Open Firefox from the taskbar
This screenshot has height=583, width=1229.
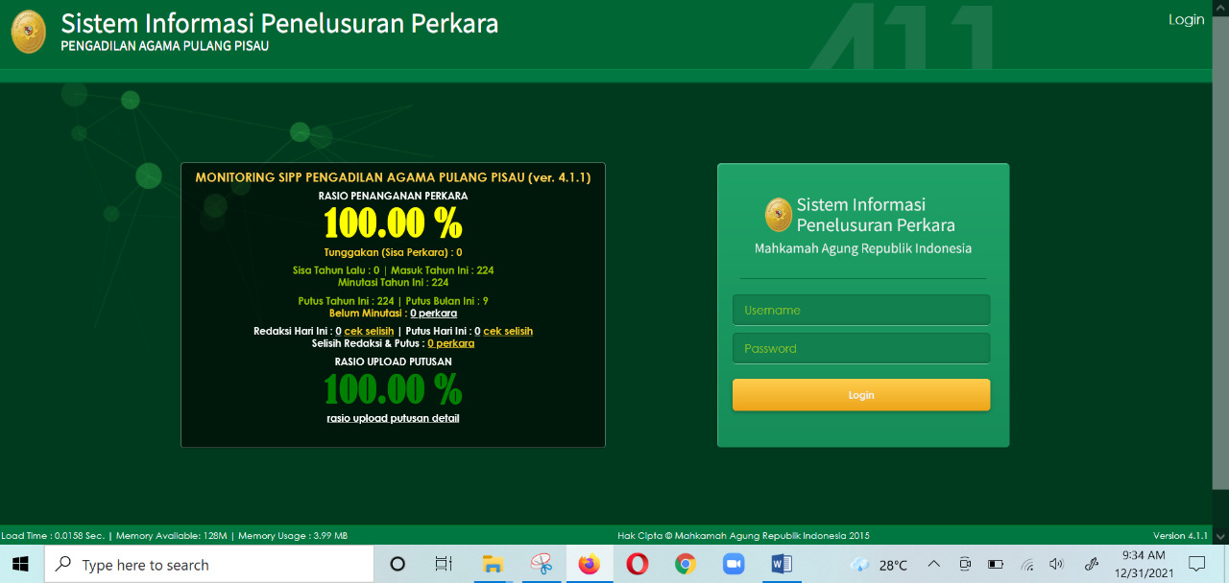[589, 564]
